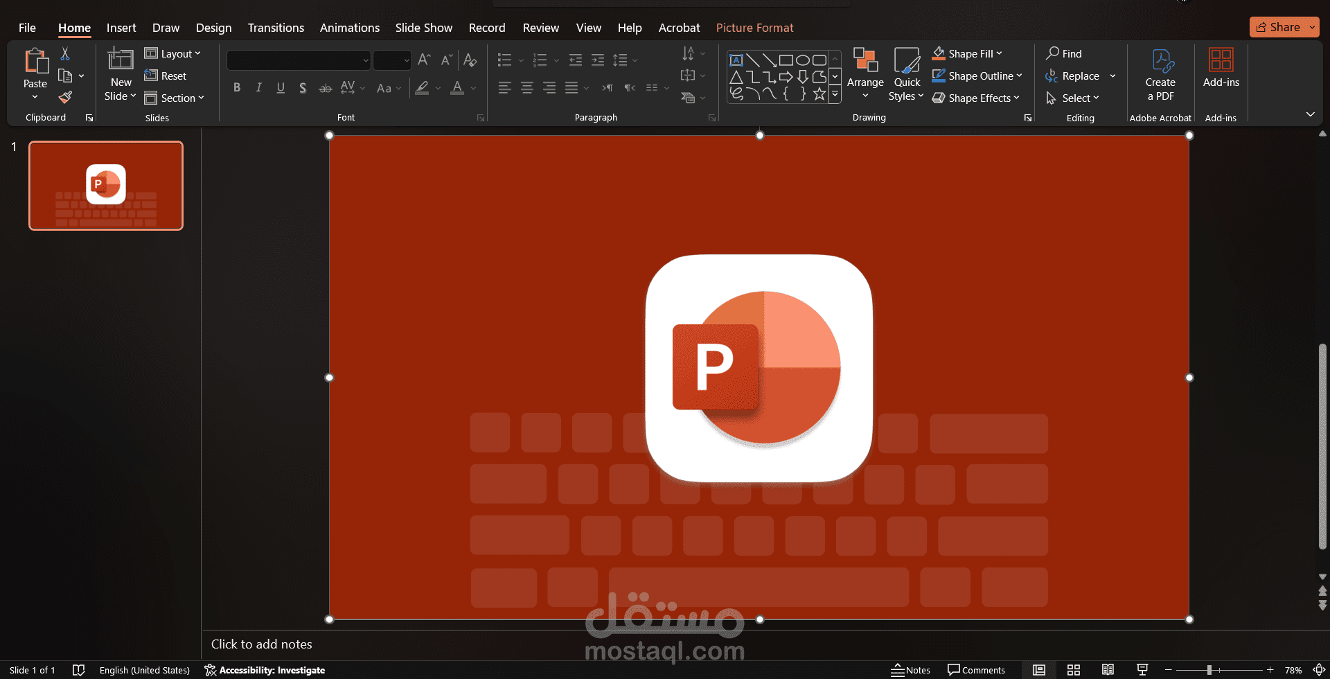Select the Strikethrough icon

point(325,88)
